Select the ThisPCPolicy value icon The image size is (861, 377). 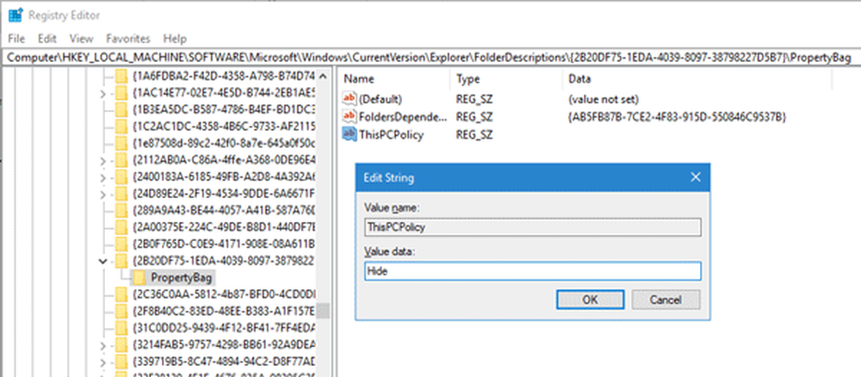pyautogui.click(x=350, y=133)
